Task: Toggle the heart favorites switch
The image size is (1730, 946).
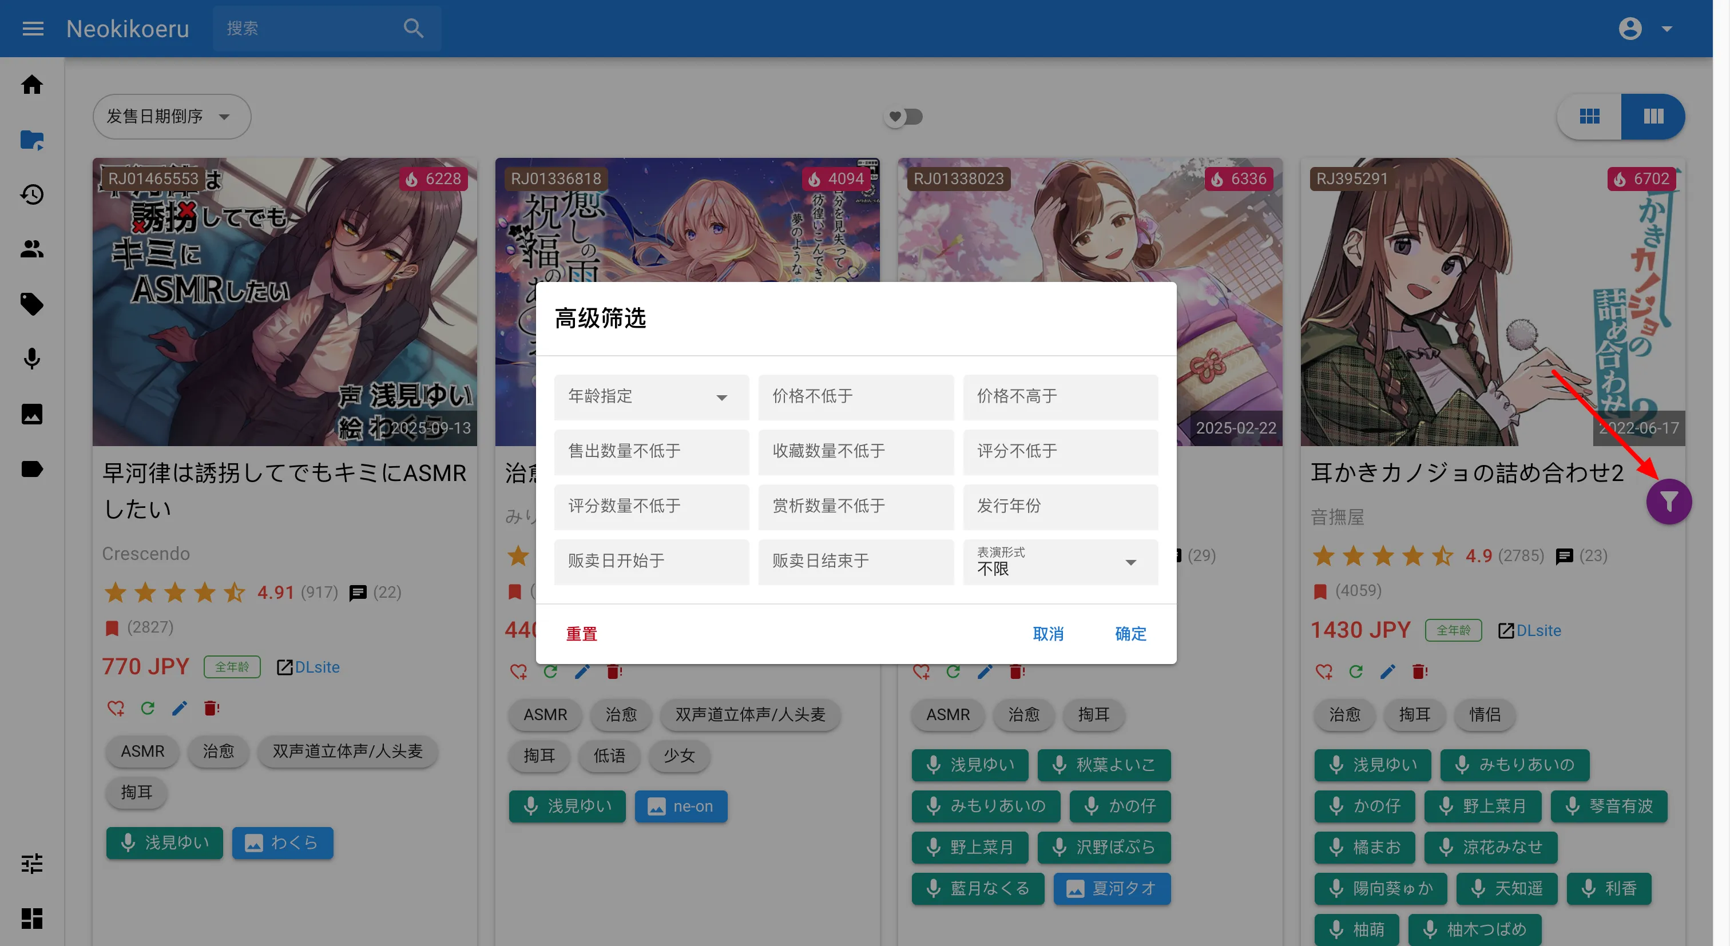Action: coord(903,117)
